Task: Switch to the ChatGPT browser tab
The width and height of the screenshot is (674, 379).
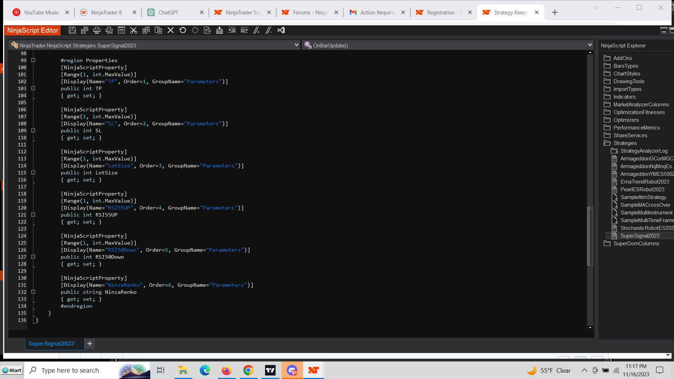Action: click(x=168, y=13)
